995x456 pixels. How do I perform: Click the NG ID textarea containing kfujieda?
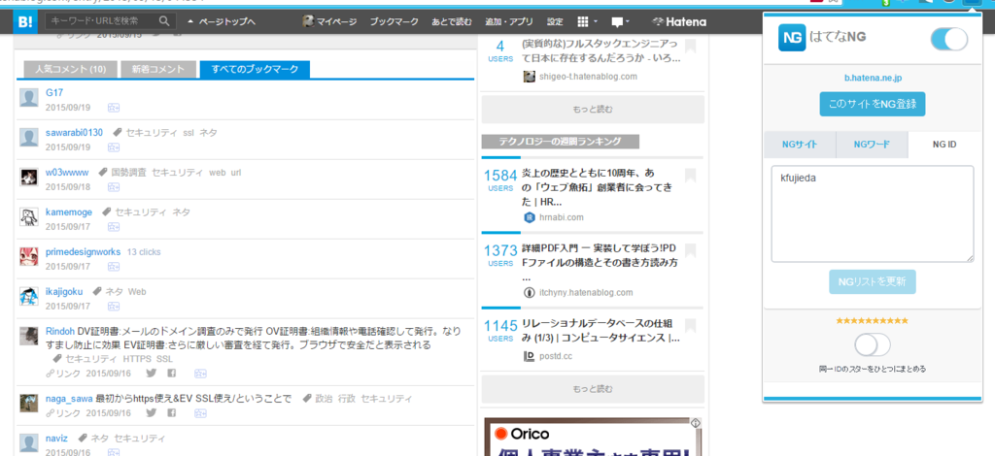pos(873,213)
